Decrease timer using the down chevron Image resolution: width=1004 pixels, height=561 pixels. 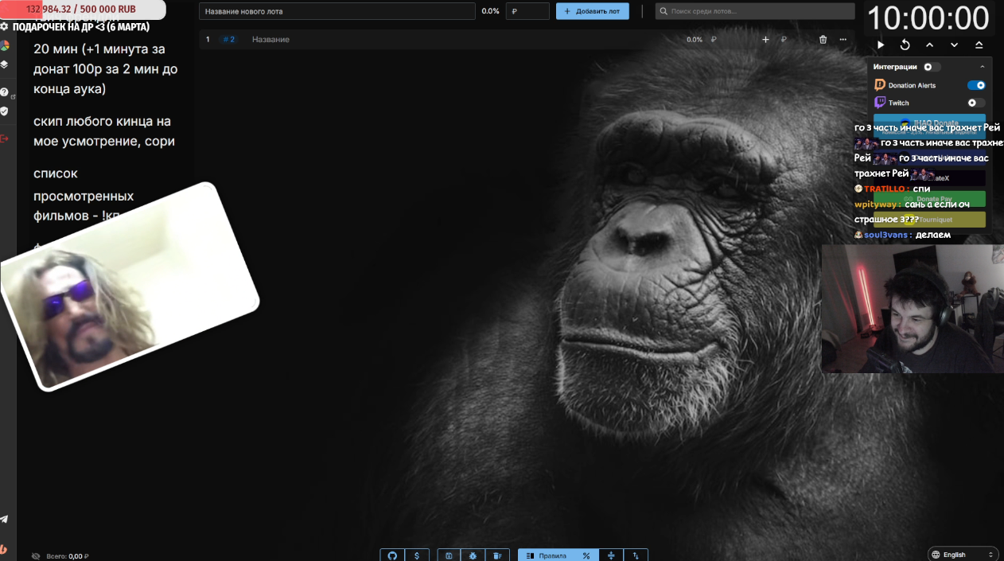point(954,45)
